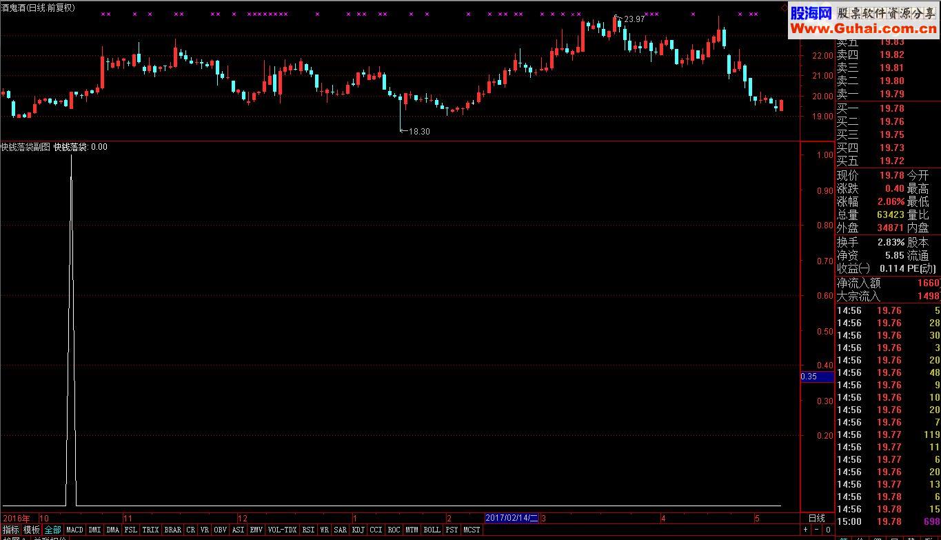The image size is (941, 540).
Task: Click the 收益(一) value 0.114
Action: pyautogui.click(x=892, y=268)
